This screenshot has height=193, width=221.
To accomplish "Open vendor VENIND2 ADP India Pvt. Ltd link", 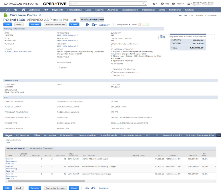I will tap(18, 52).
